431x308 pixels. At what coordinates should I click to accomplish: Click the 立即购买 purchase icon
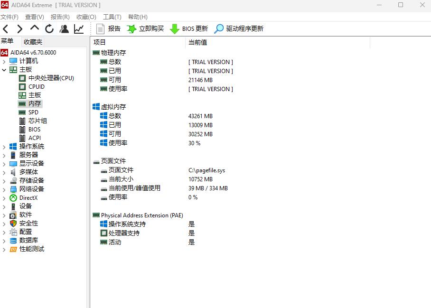click(131, 28)
